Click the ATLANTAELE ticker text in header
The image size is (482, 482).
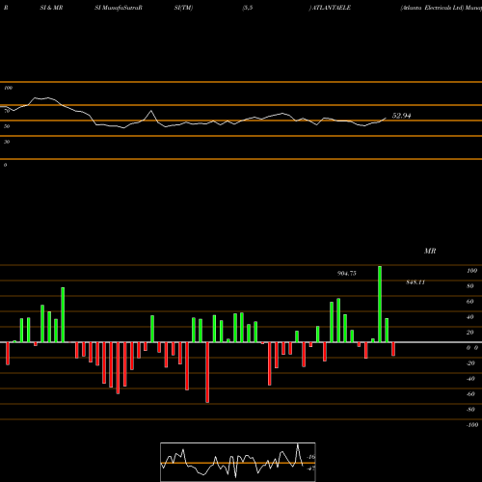332,8
